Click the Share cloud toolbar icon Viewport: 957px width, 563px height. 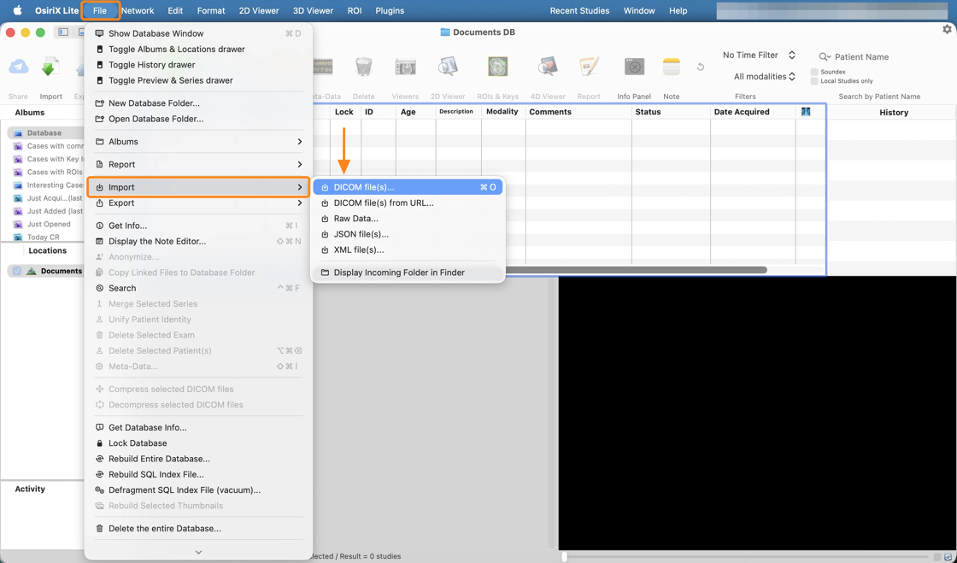(x=18, y=67)
